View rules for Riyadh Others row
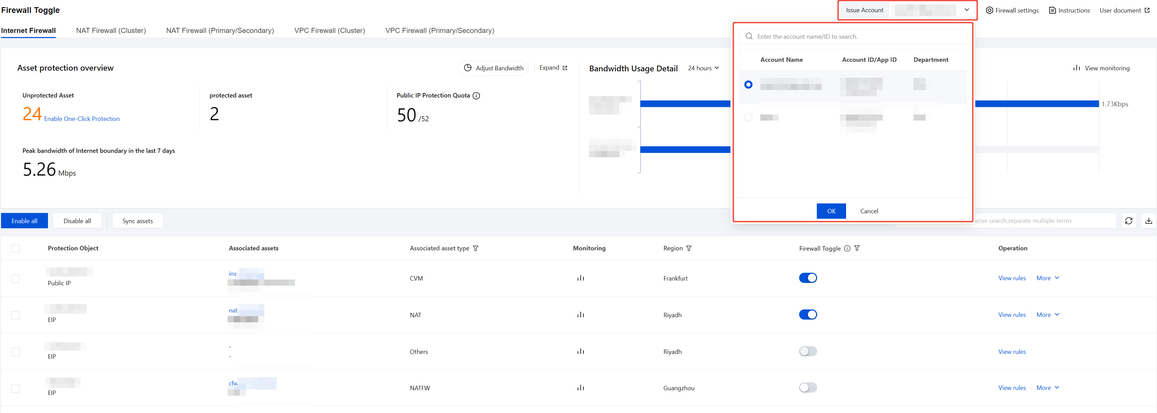 tap(1012, 352)
